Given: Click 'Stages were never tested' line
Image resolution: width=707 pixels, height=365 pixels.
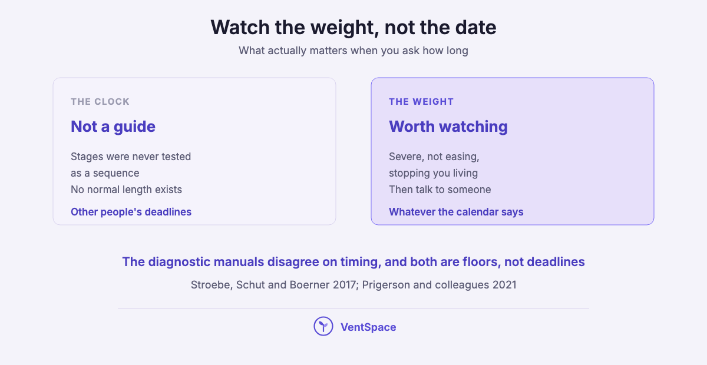Looking at the screenshot, I should pos(131,157).
